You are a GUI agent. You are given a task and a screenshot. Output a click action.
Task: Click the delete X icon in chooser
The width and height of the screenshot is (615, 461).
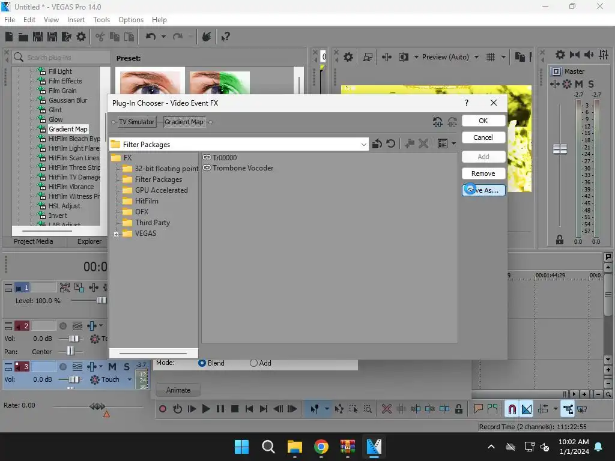click(423, 144)
